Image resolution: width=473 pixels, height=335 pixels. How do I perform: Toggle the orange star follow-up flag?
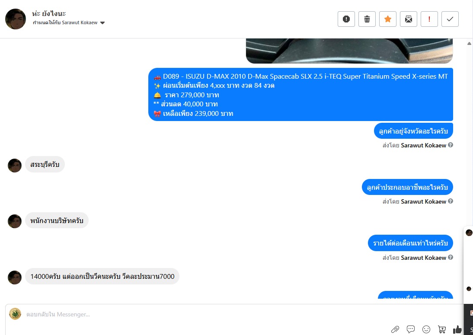click(388, 19)
